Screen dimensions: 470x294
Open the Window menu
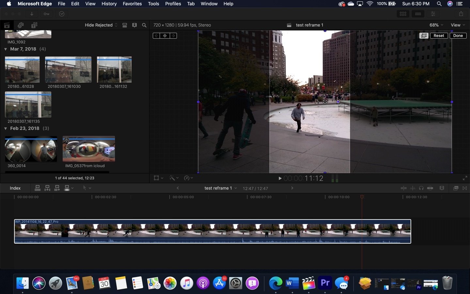tap(209, 4)
